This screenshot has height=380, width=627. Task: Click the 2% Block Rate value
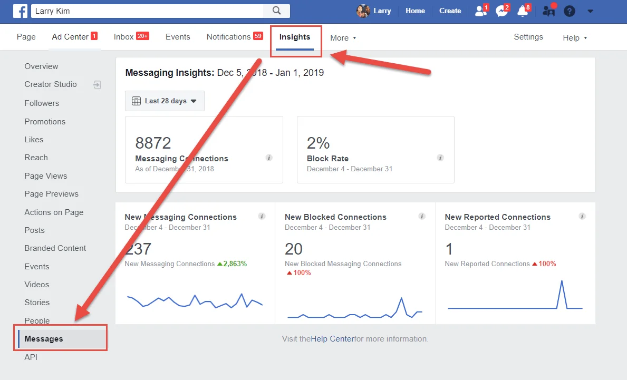coord(319,143)
